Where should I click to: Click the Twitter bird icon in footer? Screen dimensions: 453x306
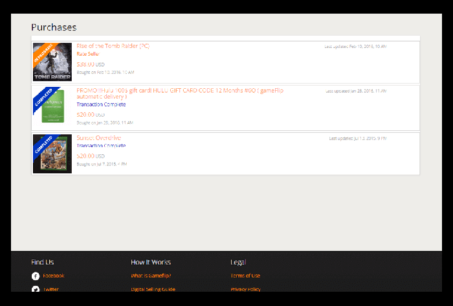[36, 289]
